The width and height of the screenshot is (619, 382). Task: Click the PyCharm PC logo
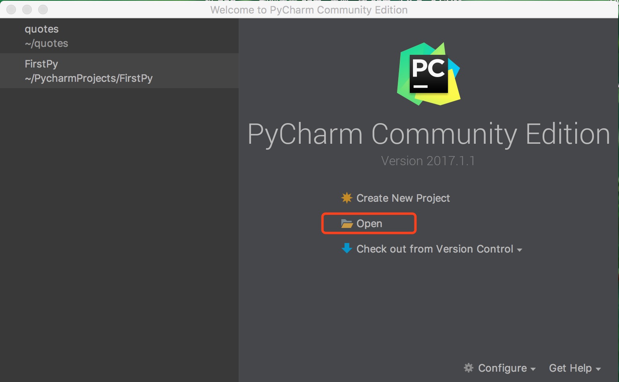(x=428, y=74)
